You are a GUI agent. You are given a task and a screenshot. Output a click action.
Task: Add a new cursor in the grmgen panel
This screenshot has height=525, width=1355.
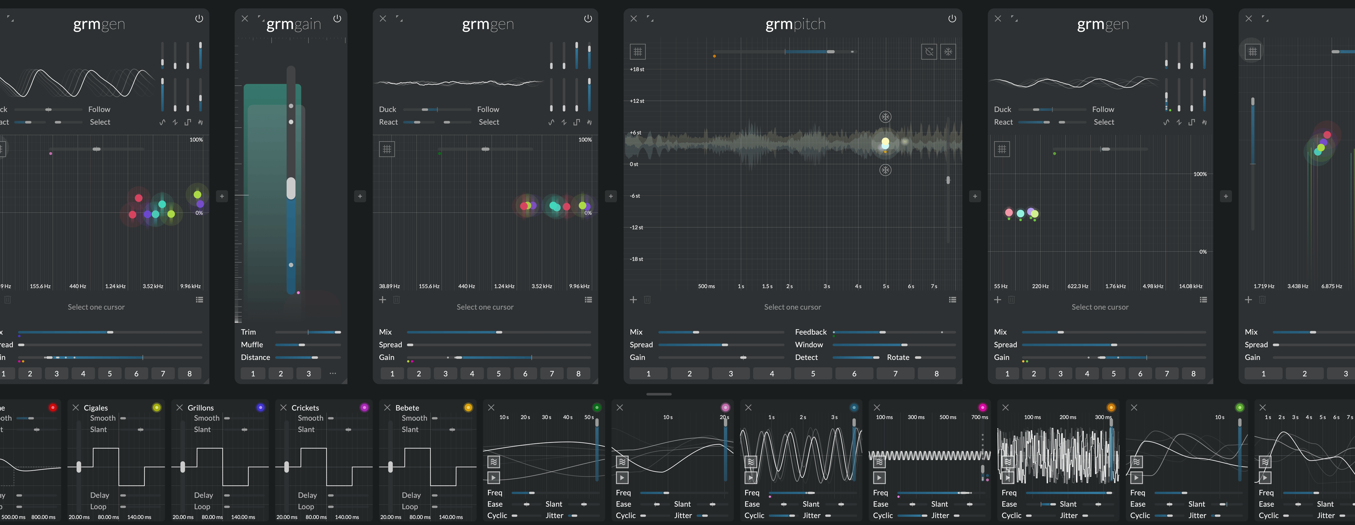(x=383, y=300)
